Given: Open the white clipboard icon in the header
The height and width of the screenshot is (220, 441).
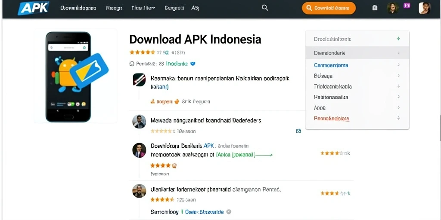Looking at the screenshot, I should coord(375,8).
